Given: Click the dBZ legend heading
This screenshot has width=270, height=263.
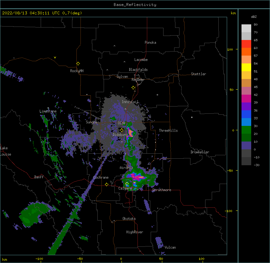Looking at the screenshot, I should pos(254,17).
